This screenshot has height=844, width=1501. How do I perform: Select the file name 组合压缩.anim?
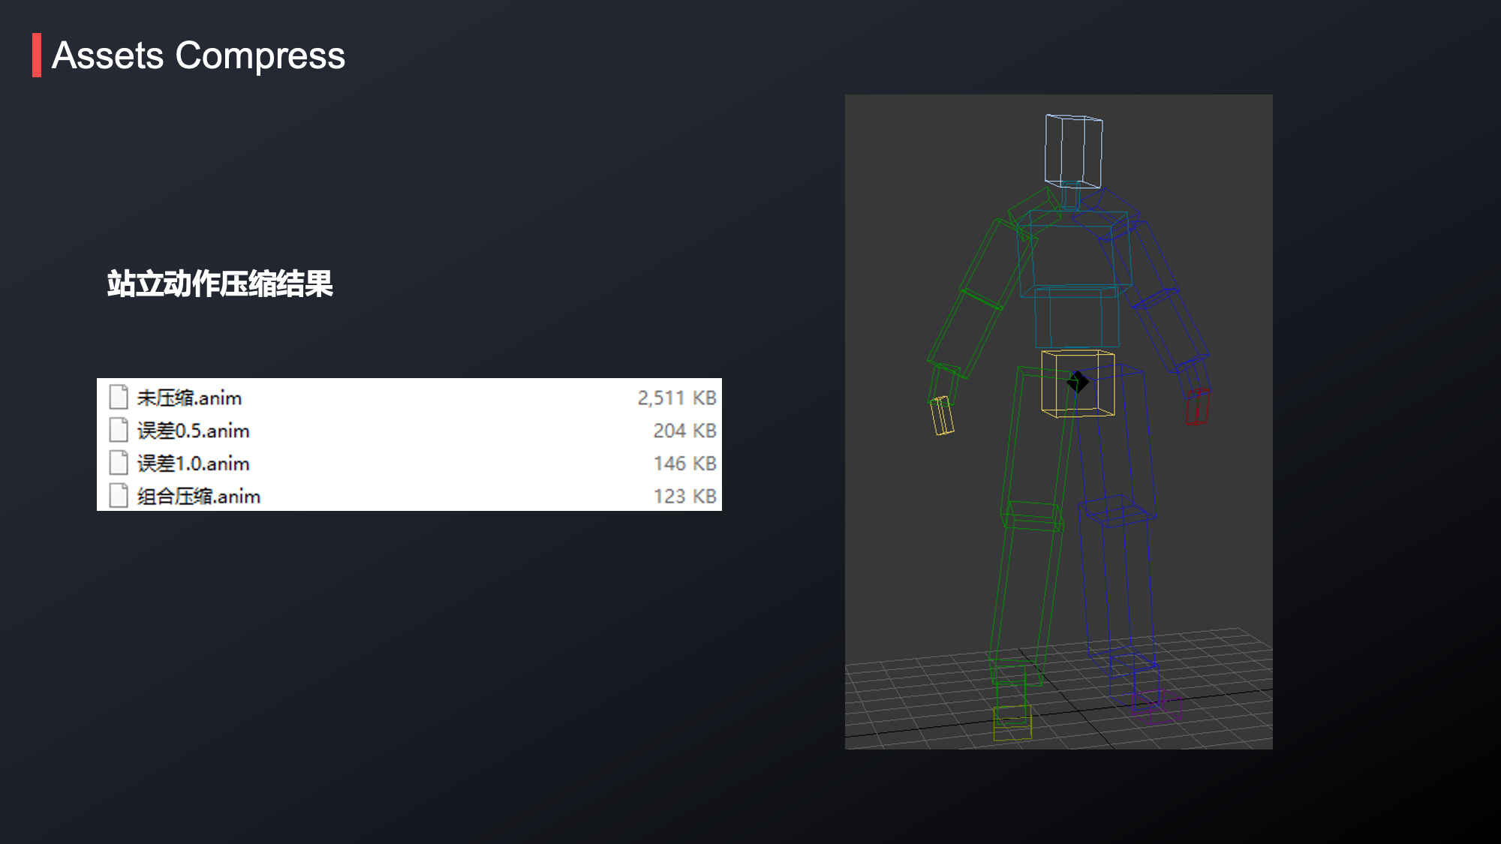199,496
